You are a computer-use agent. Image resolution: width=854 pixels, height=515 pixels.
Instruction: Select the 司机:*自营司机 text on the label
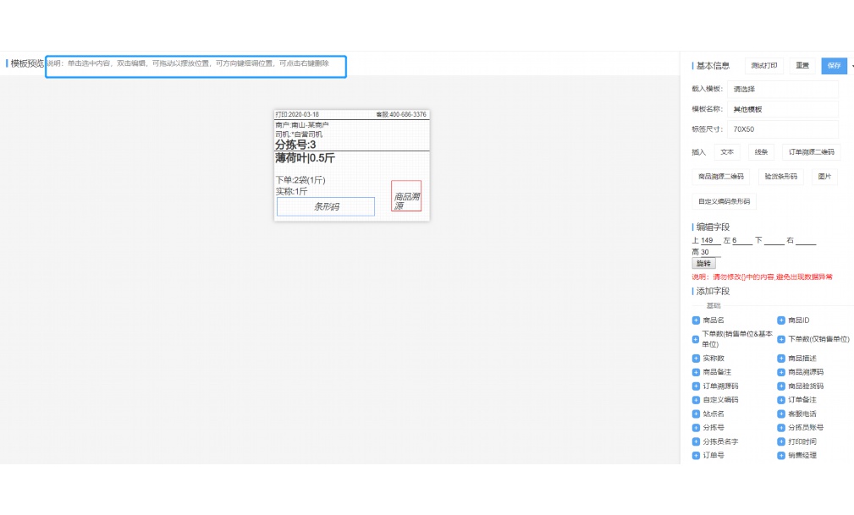click(x=299, y=134)
